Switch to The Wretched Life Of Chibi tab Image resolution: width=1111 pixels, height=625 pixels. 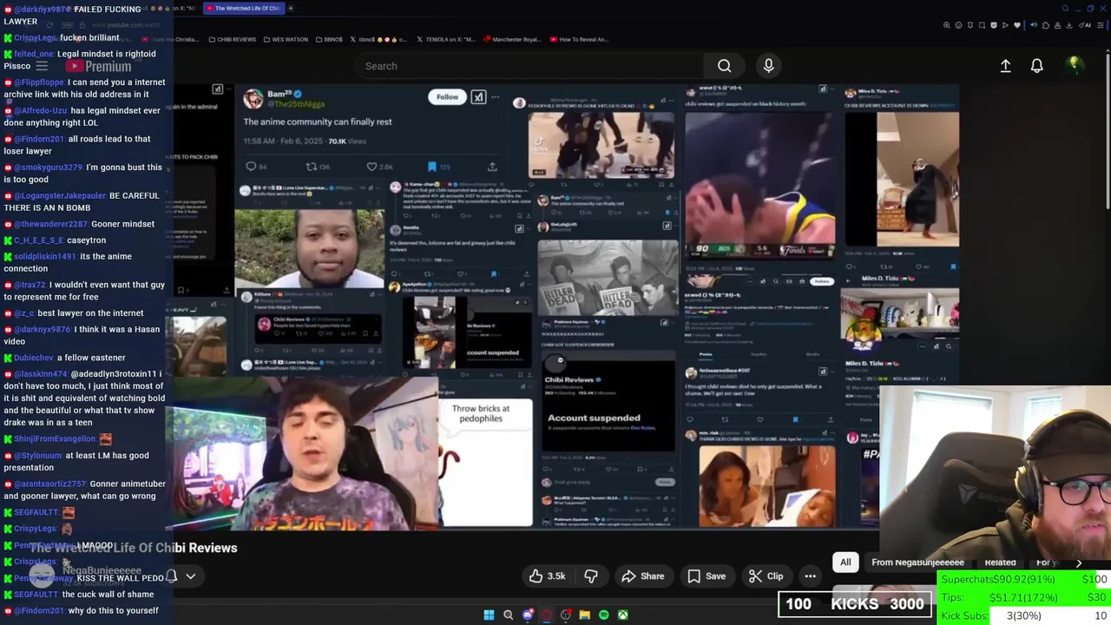coord(243,8)
